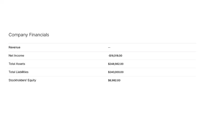Click the -$16,018.00 net income value
The image size is (204, 115).
(x=115, y=55)
